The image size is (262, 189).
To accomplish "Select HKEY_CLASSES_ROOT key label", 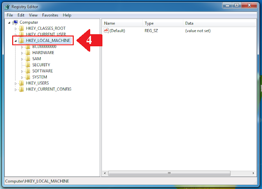I will [45, 28].
